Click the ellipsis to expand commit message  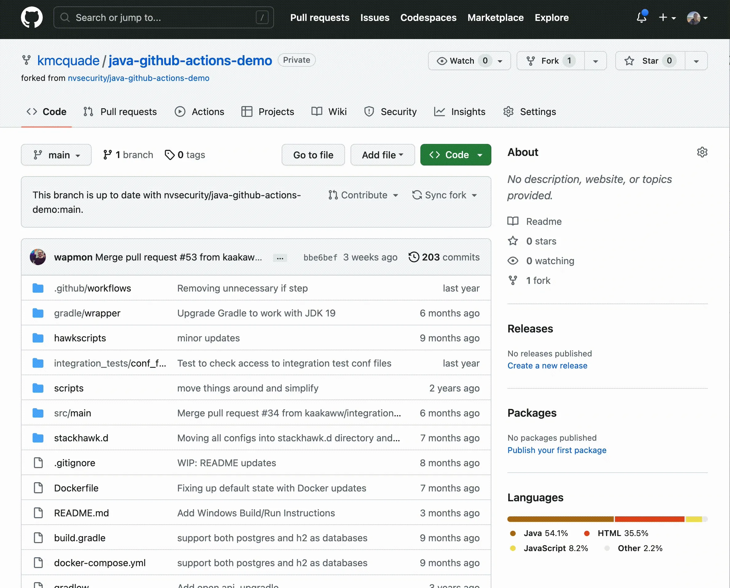click(280, 258)
